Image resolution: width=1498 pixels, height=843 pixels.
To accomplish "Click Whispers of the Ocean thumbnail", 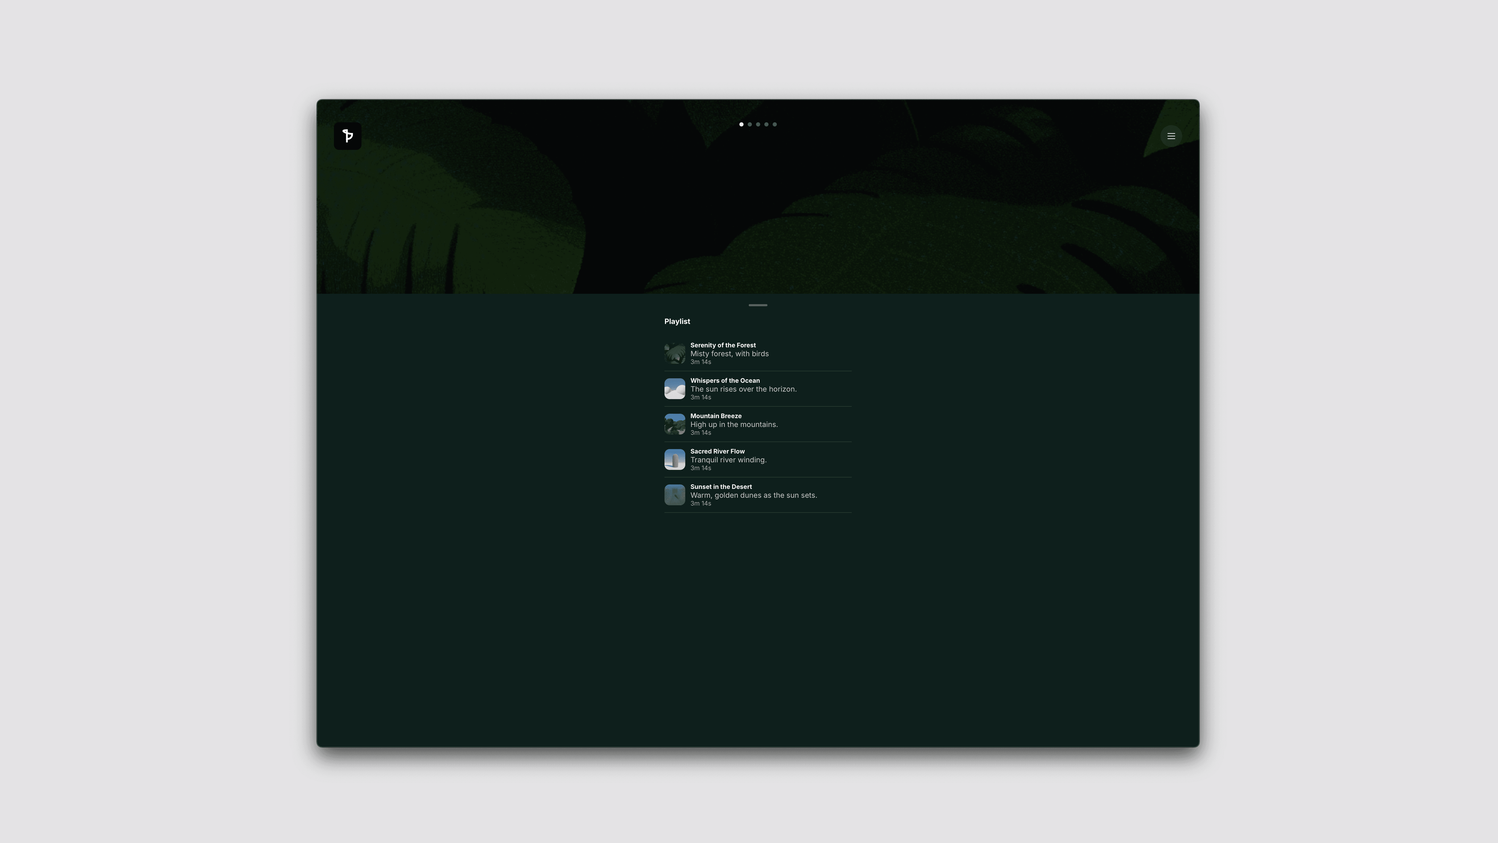I will (675, 389).
